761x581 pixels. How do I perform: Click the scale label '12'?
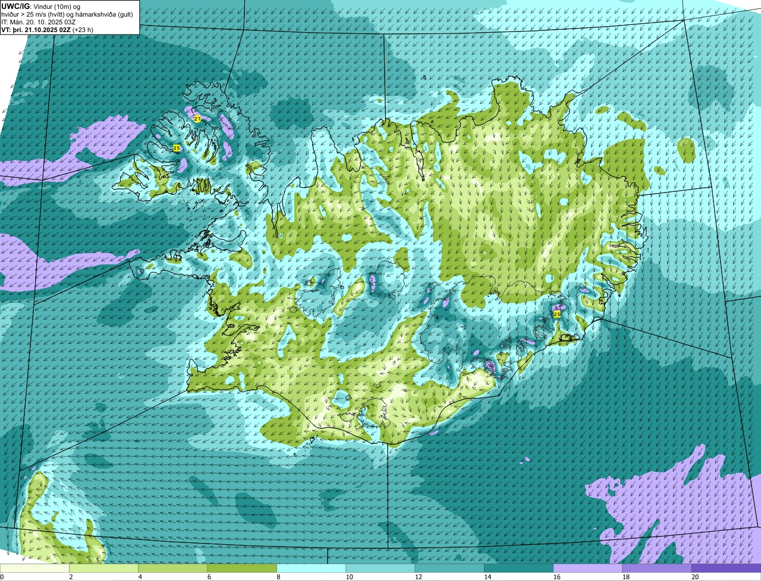[x=418, y=577]
